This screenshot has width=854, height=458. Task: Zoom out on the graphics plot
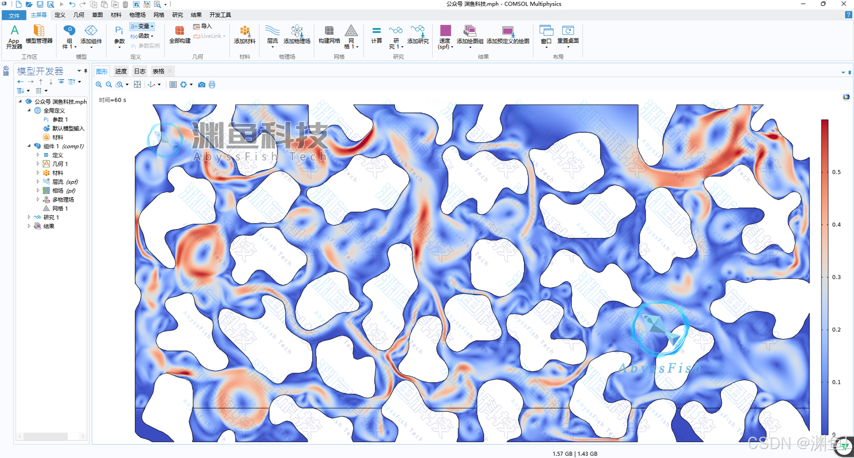109,85
